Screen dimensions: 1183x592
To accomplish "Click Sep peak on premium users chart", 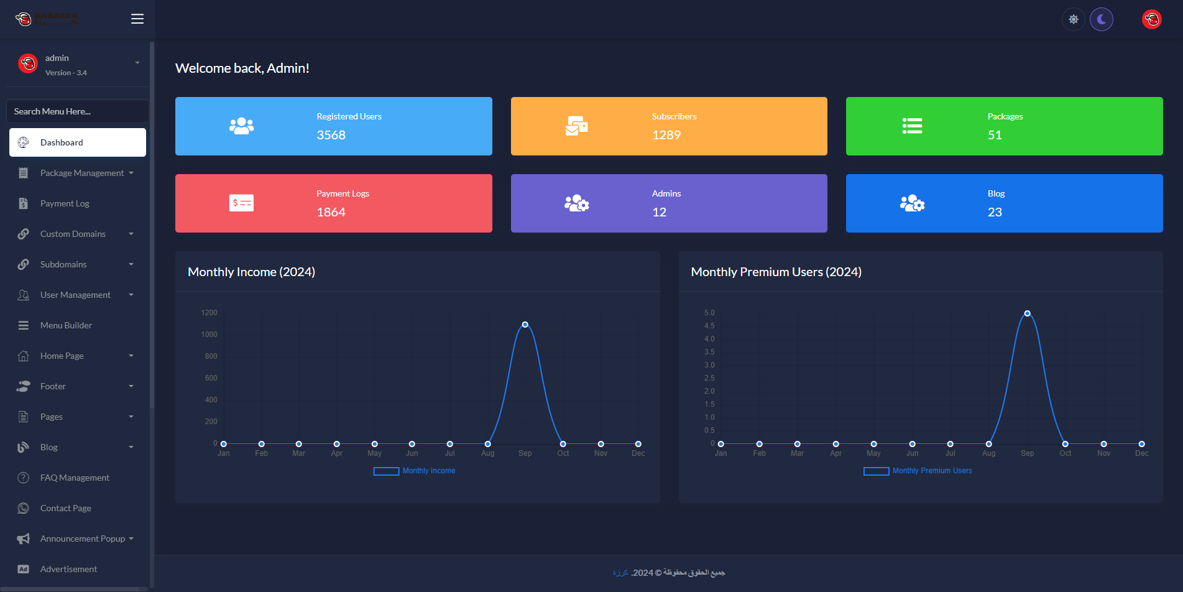I will pos(1028,313).
